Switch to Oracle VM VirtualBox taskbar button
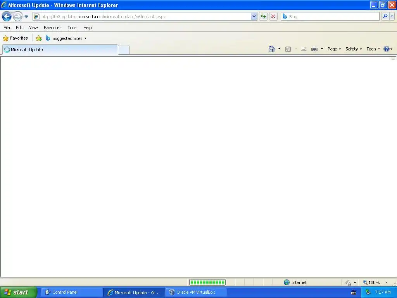This screenshot has width=397, height=298. pyautogui.click(x=196, y=293)
